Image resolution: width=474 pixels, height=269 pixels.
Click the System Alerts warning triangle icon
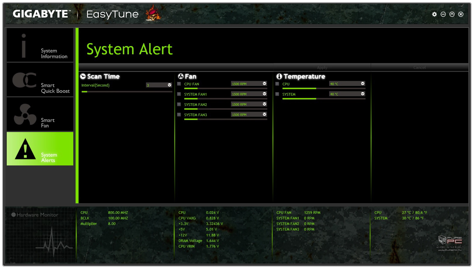26,149
